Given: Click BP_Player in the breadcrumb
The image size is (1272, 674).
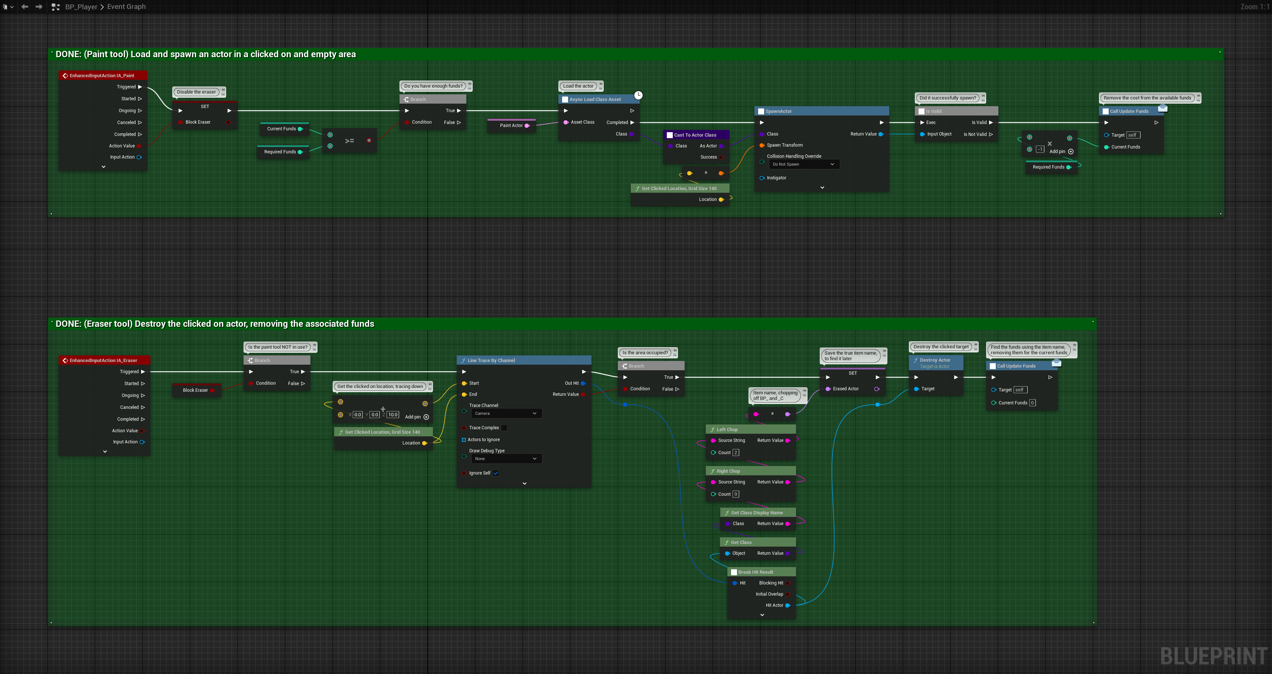Looking at the screenshot, I should click(x=81, y=7).
